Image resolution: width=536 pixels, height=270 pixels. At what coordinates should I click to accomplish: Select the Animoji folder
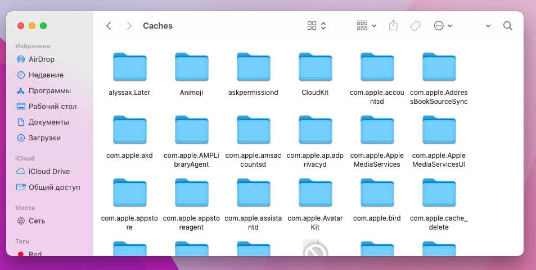(191, 67)
